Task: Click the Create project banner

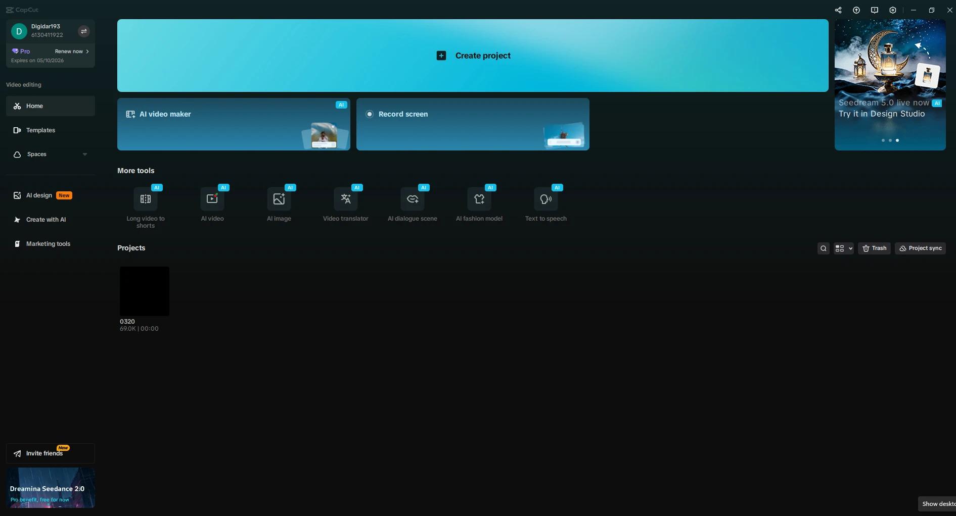Action: coord(473,56)
